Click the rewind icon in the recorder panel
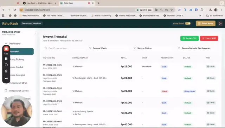 point(6,78)
